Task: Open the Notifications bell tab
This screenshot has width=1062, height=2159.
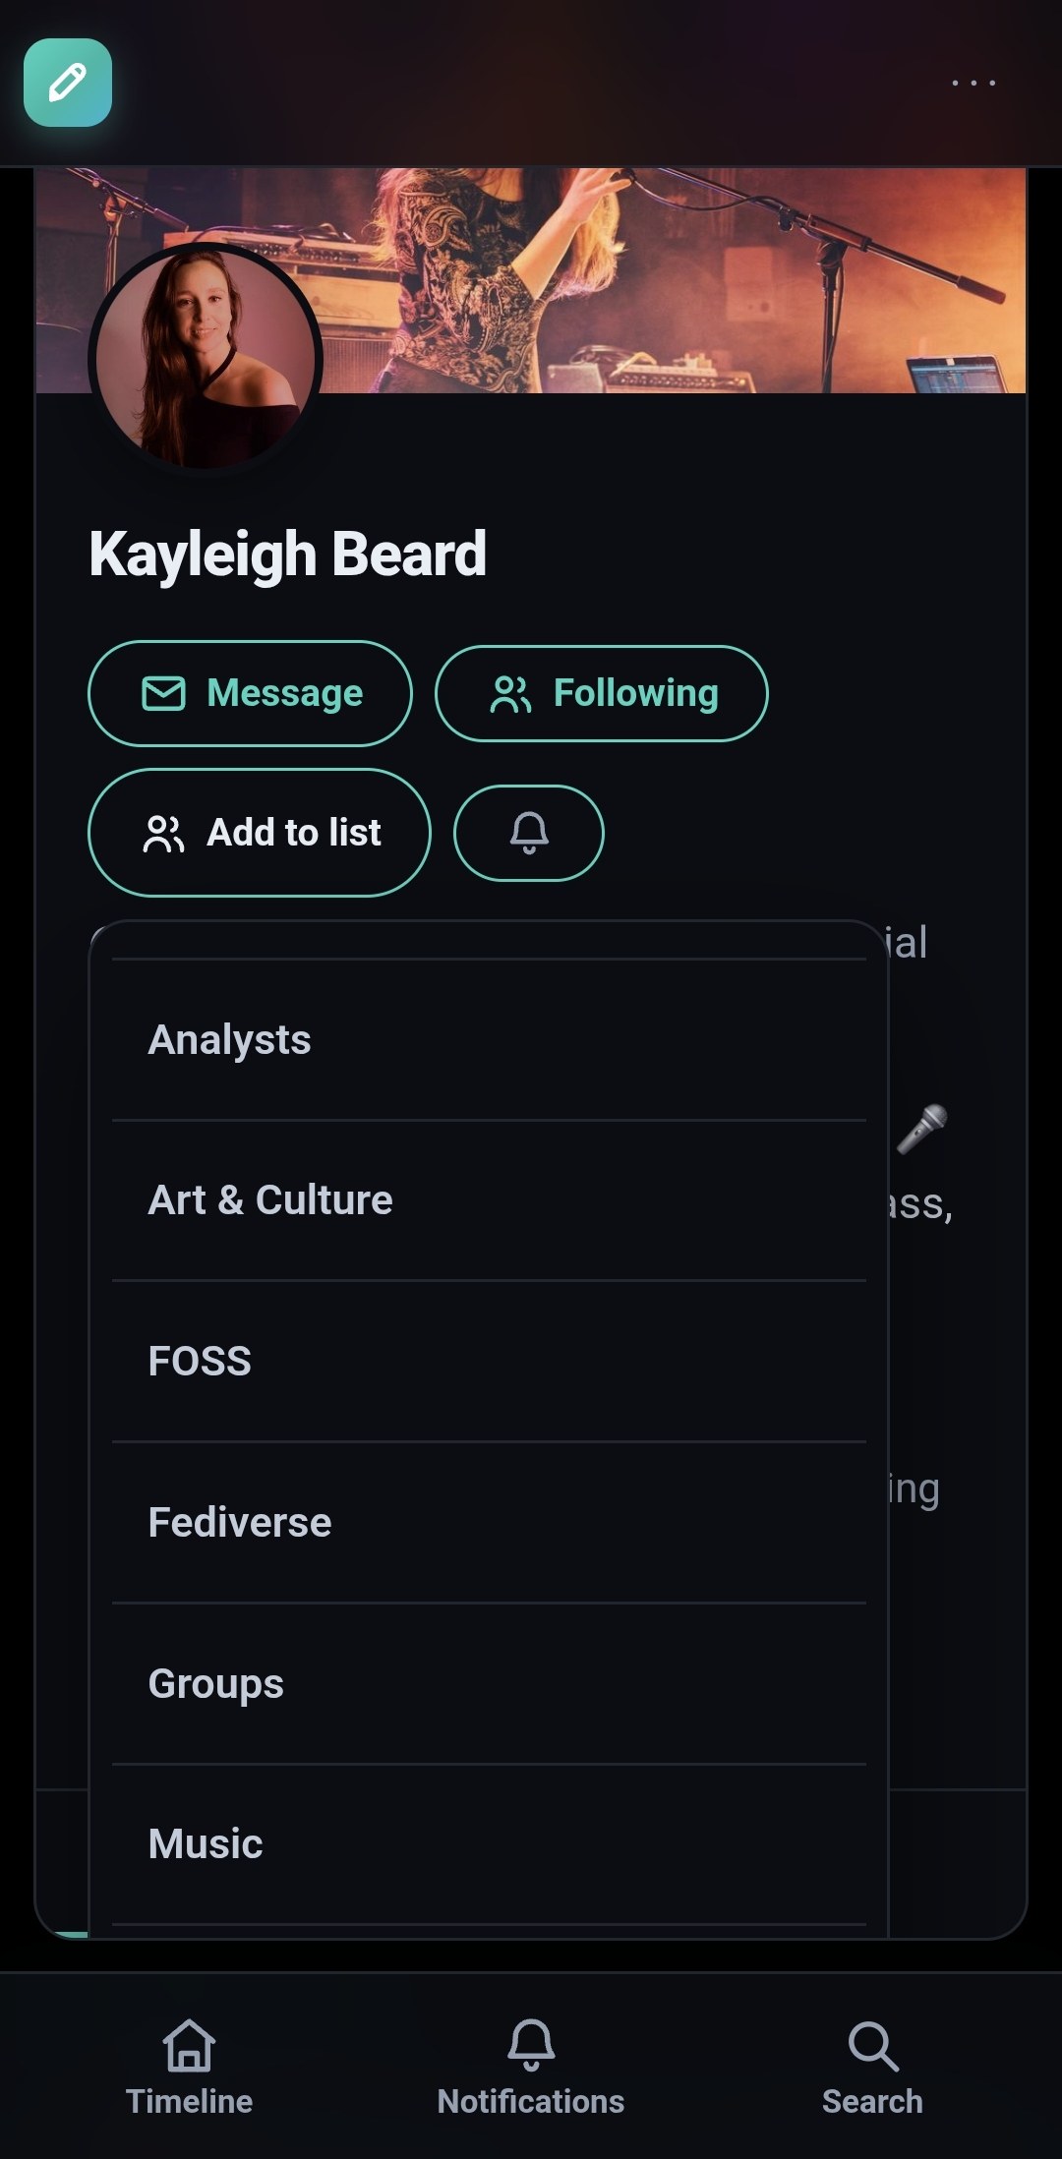Action: (531, 2068)
